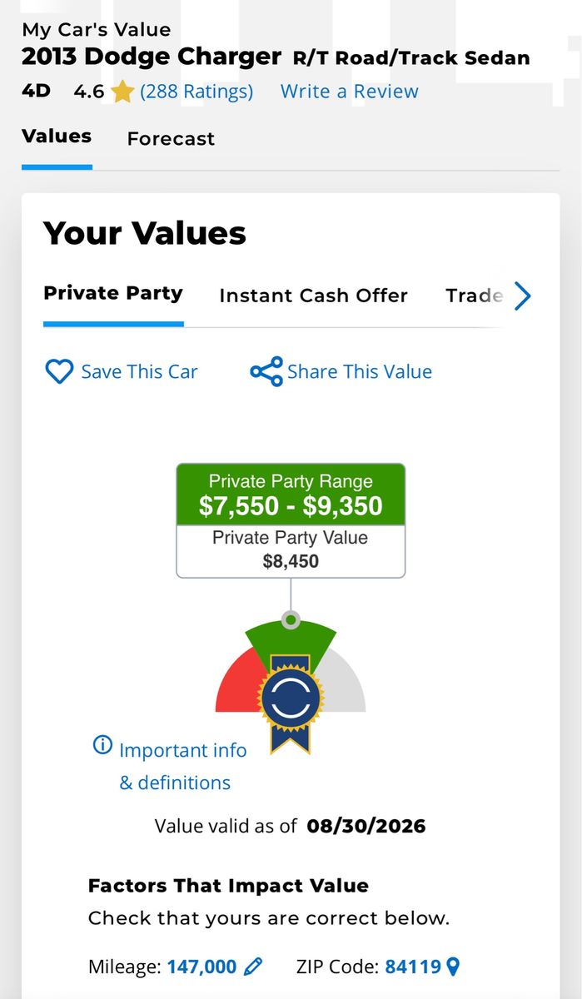Tap the green marker dot atop gauge
Screen dimensions: 582x999
[x=291, y=619]
